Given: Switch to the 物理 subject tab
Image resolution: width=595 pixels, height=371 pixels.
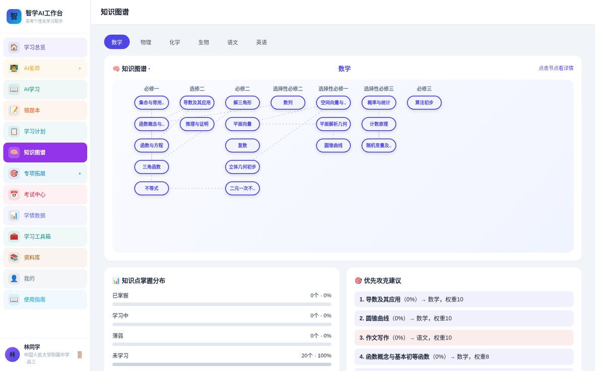Looking at the screenshot, I should click(146, 42).
